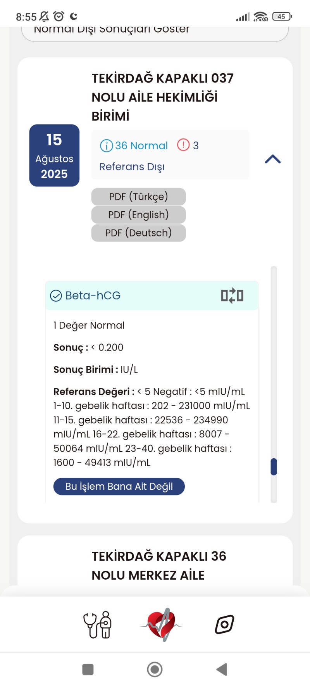The height and width of the screenshot is (689, 310).
Task: Tap Android recent apps square button
Action: click(x=88, y=669)
